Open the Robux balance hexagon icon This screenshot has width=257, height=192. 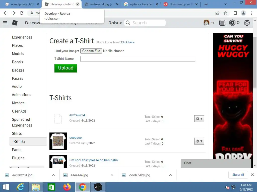pyautogui.click(x=232, y=23)
